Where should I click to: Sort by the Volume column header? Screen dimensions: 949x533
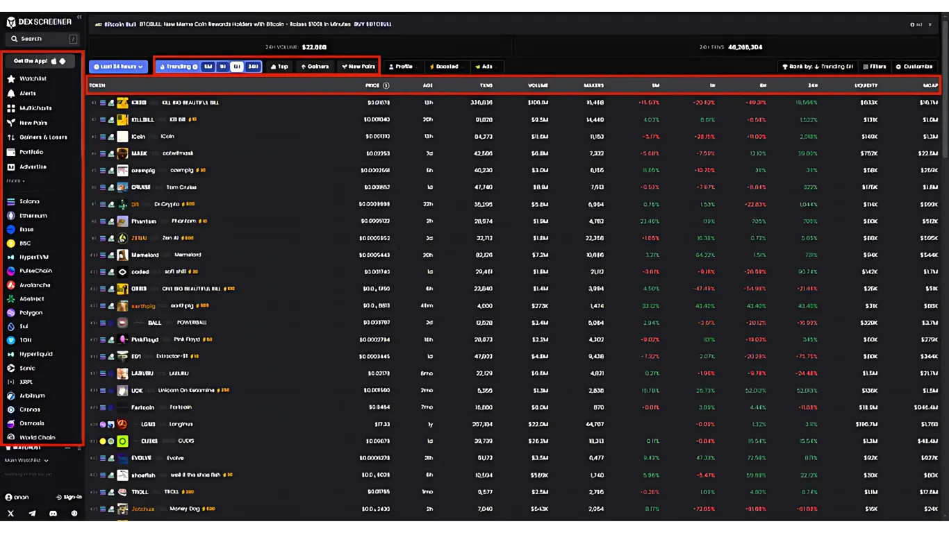[538, 85]
